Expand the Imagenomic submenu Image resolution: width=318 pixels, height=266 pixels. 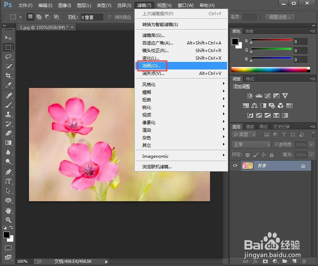coord(181,156)
